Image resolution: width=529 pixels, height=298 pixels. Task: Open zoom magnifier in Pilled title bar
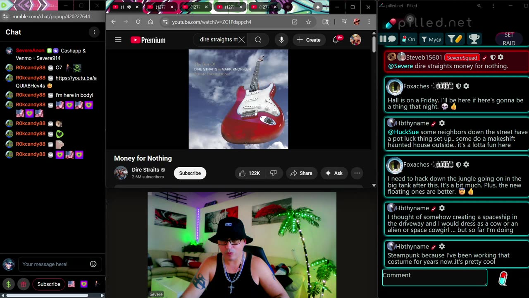point(479,6)
